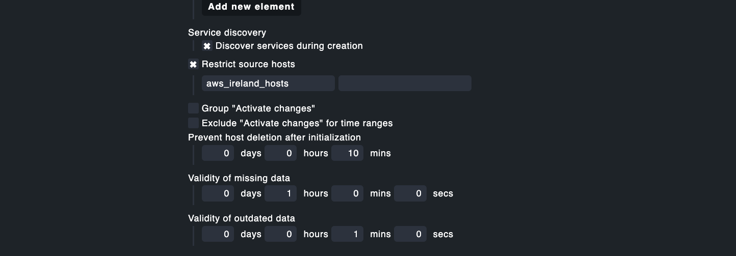736x256 pixels.
Task: Click secs field under Validity of outdated data
Action: [410, 234]
